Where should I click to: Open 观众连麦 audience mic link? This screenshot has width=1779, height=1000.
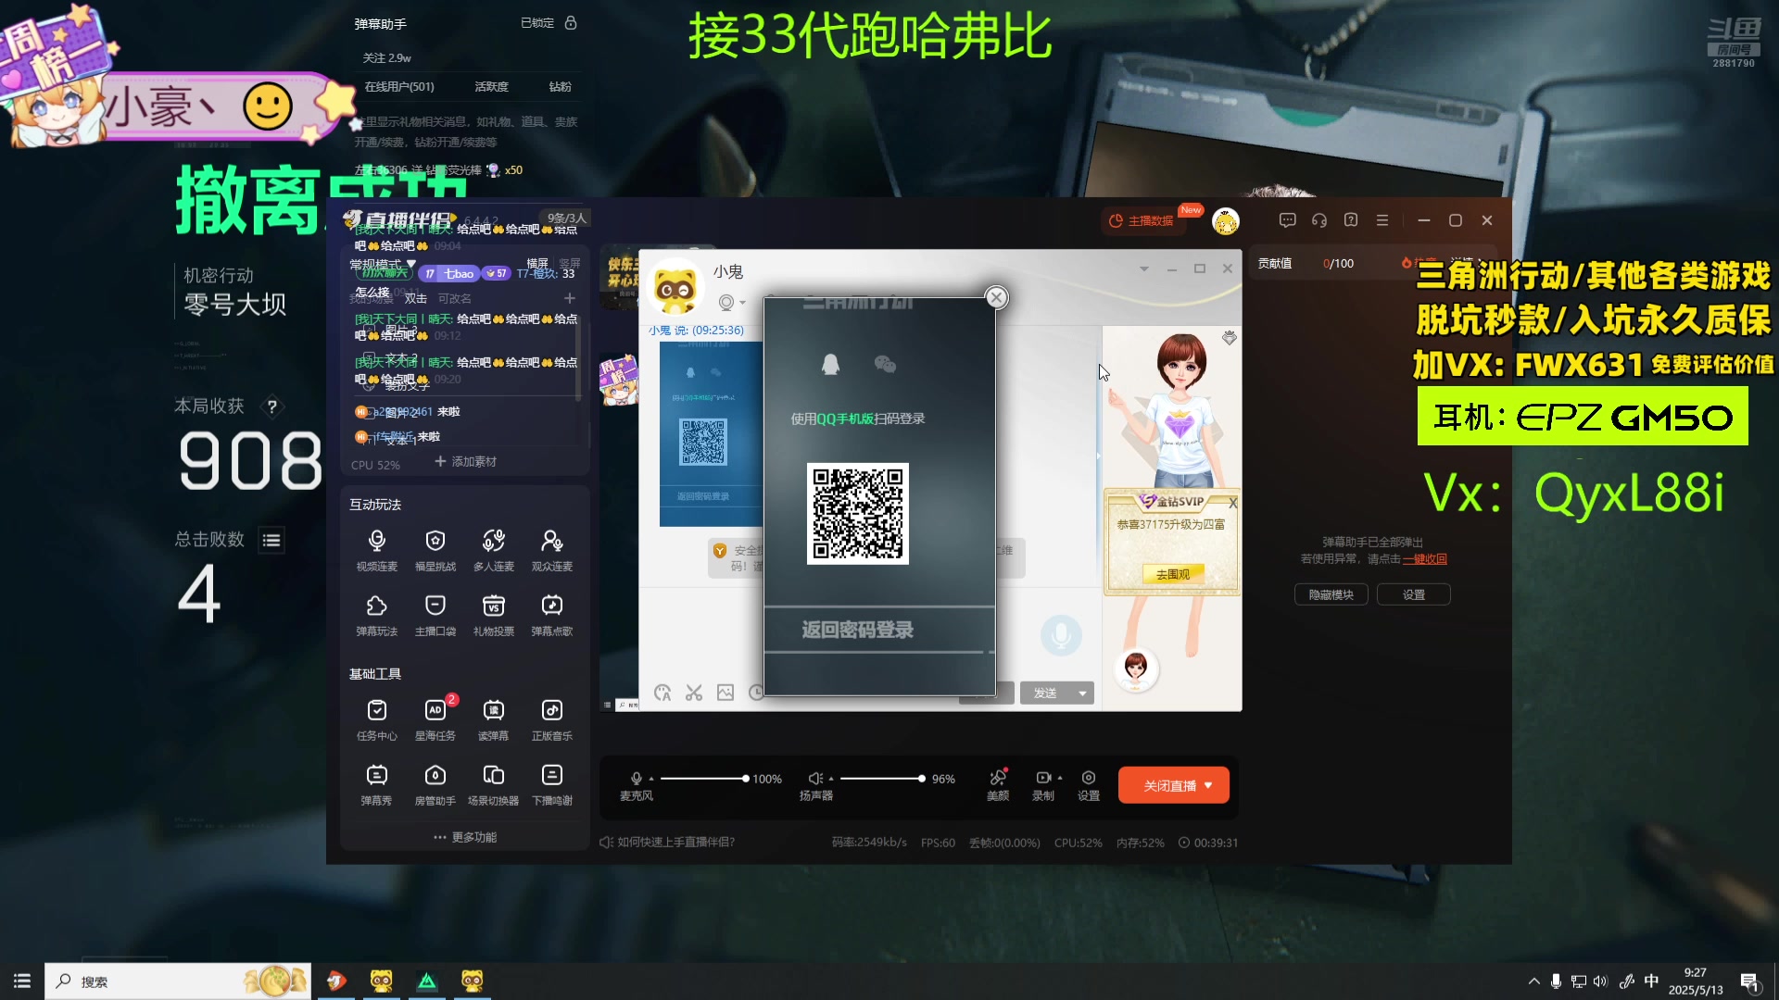[551, 549]
